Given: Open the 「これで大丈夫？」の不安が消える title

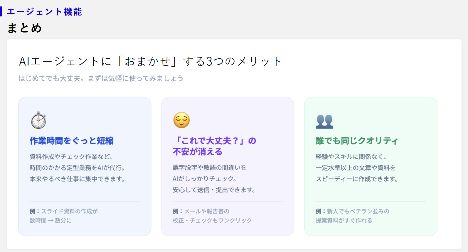Looking at the screenshot, I should pos(215,146).
